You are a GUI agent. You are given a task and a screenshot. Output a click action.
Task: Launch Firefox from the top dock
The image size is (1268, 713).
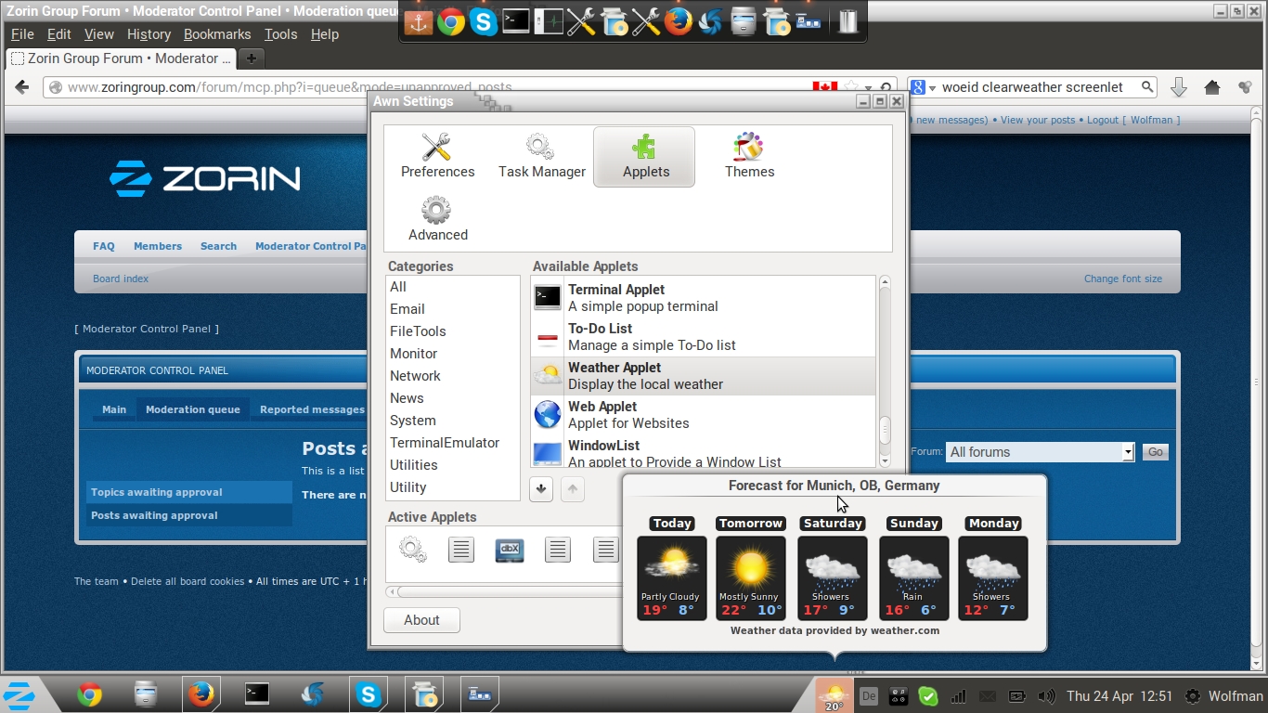click(679, 21)
